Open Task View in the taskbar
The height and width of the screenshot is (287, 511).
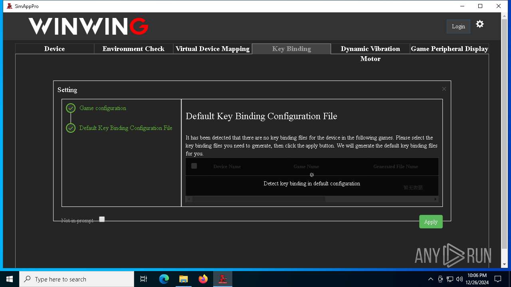click(x=144, y=279)
